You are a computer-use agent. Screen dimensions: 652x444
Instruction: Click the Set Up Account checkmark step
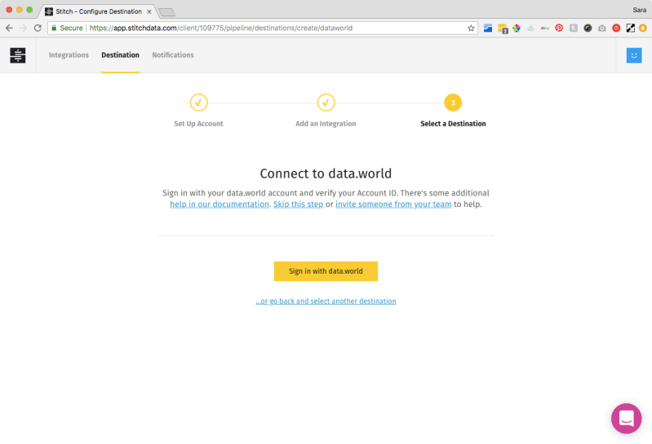pyautogui.click(x=199, y=103)
